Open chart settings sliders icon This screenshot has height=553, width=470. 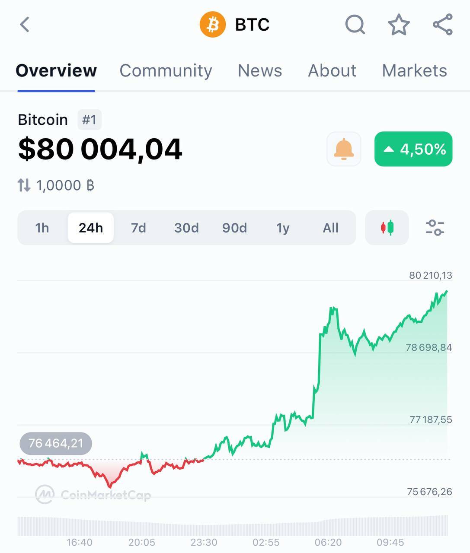pyautogui.click(x=435, y=228)
